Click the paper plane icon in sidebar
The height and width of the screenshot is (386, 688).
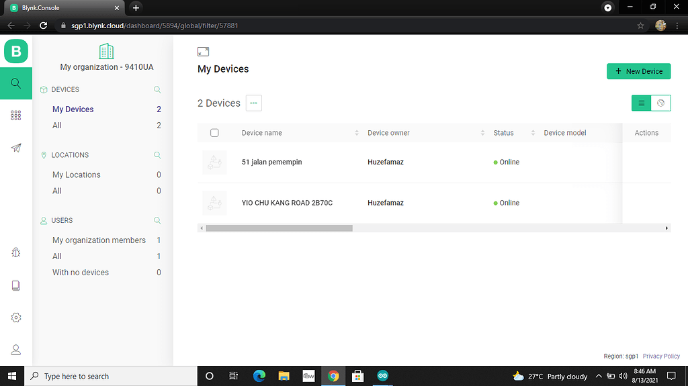point(16,148)
